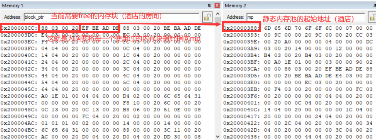
Task: Click address 0x200003CA in Memory 2
Action: click(242, 69)
